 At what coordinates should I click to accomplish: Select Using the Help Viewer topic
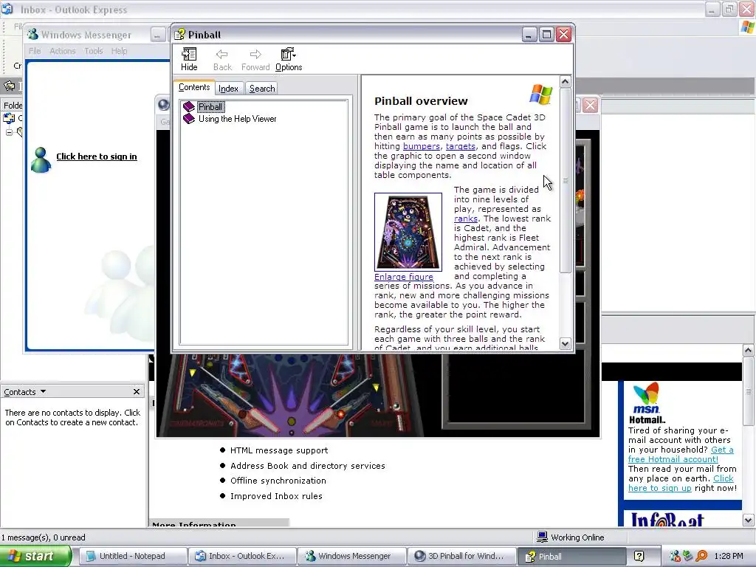point(237,119)
